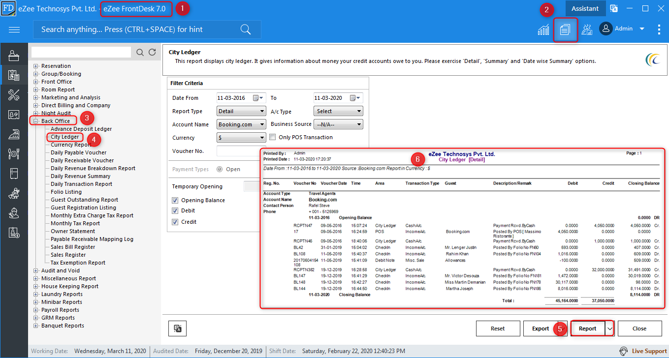Select the wrench tools sidebar icon
The width and height of the screenshot is (669, 358).
click(14, 95)
